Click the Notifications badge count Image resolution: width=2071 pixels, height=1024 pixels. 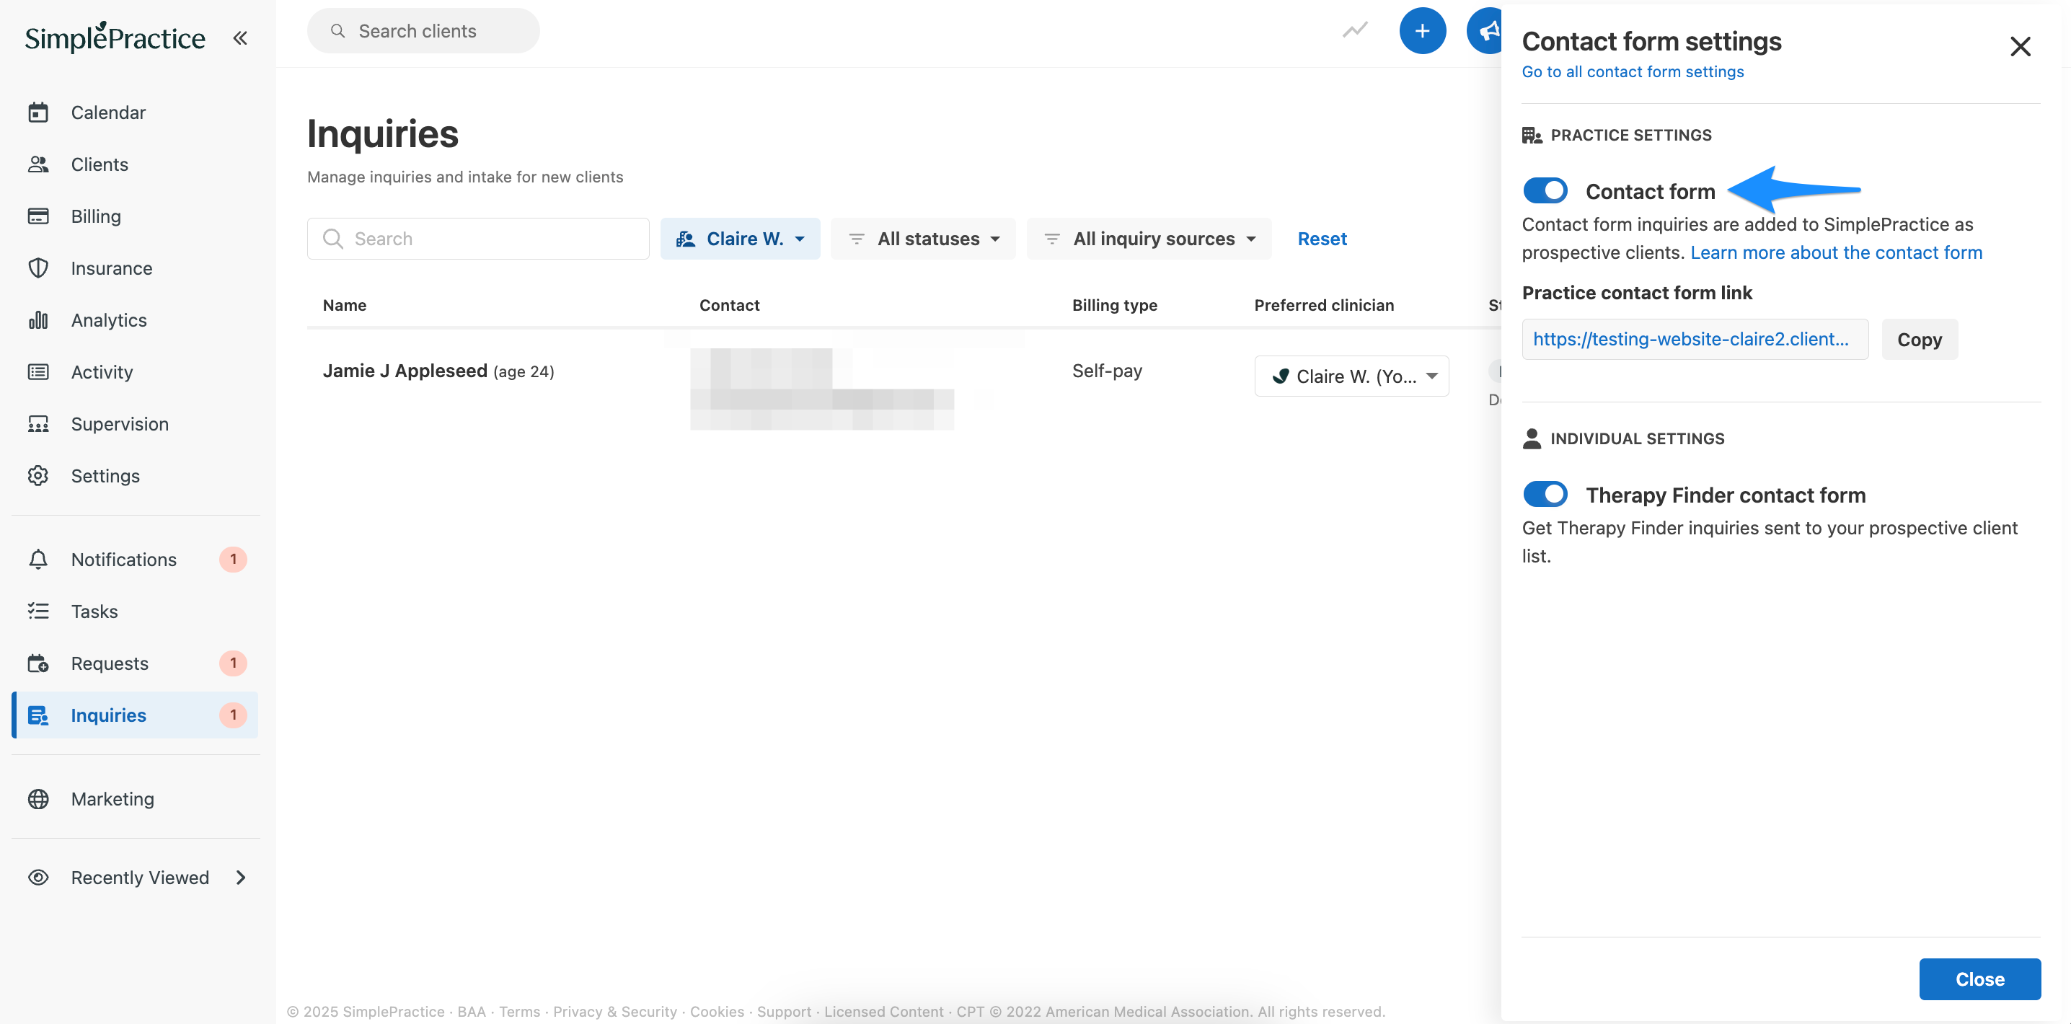point(233,560)
